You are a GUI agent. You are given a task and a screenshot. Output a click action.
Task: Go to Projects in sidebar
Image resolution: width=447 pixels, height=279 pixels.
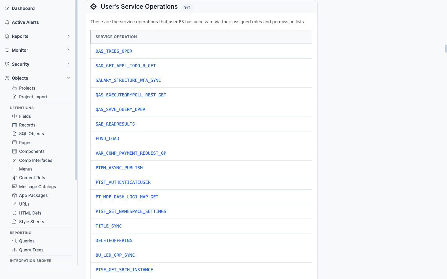[x=27, y=88]
